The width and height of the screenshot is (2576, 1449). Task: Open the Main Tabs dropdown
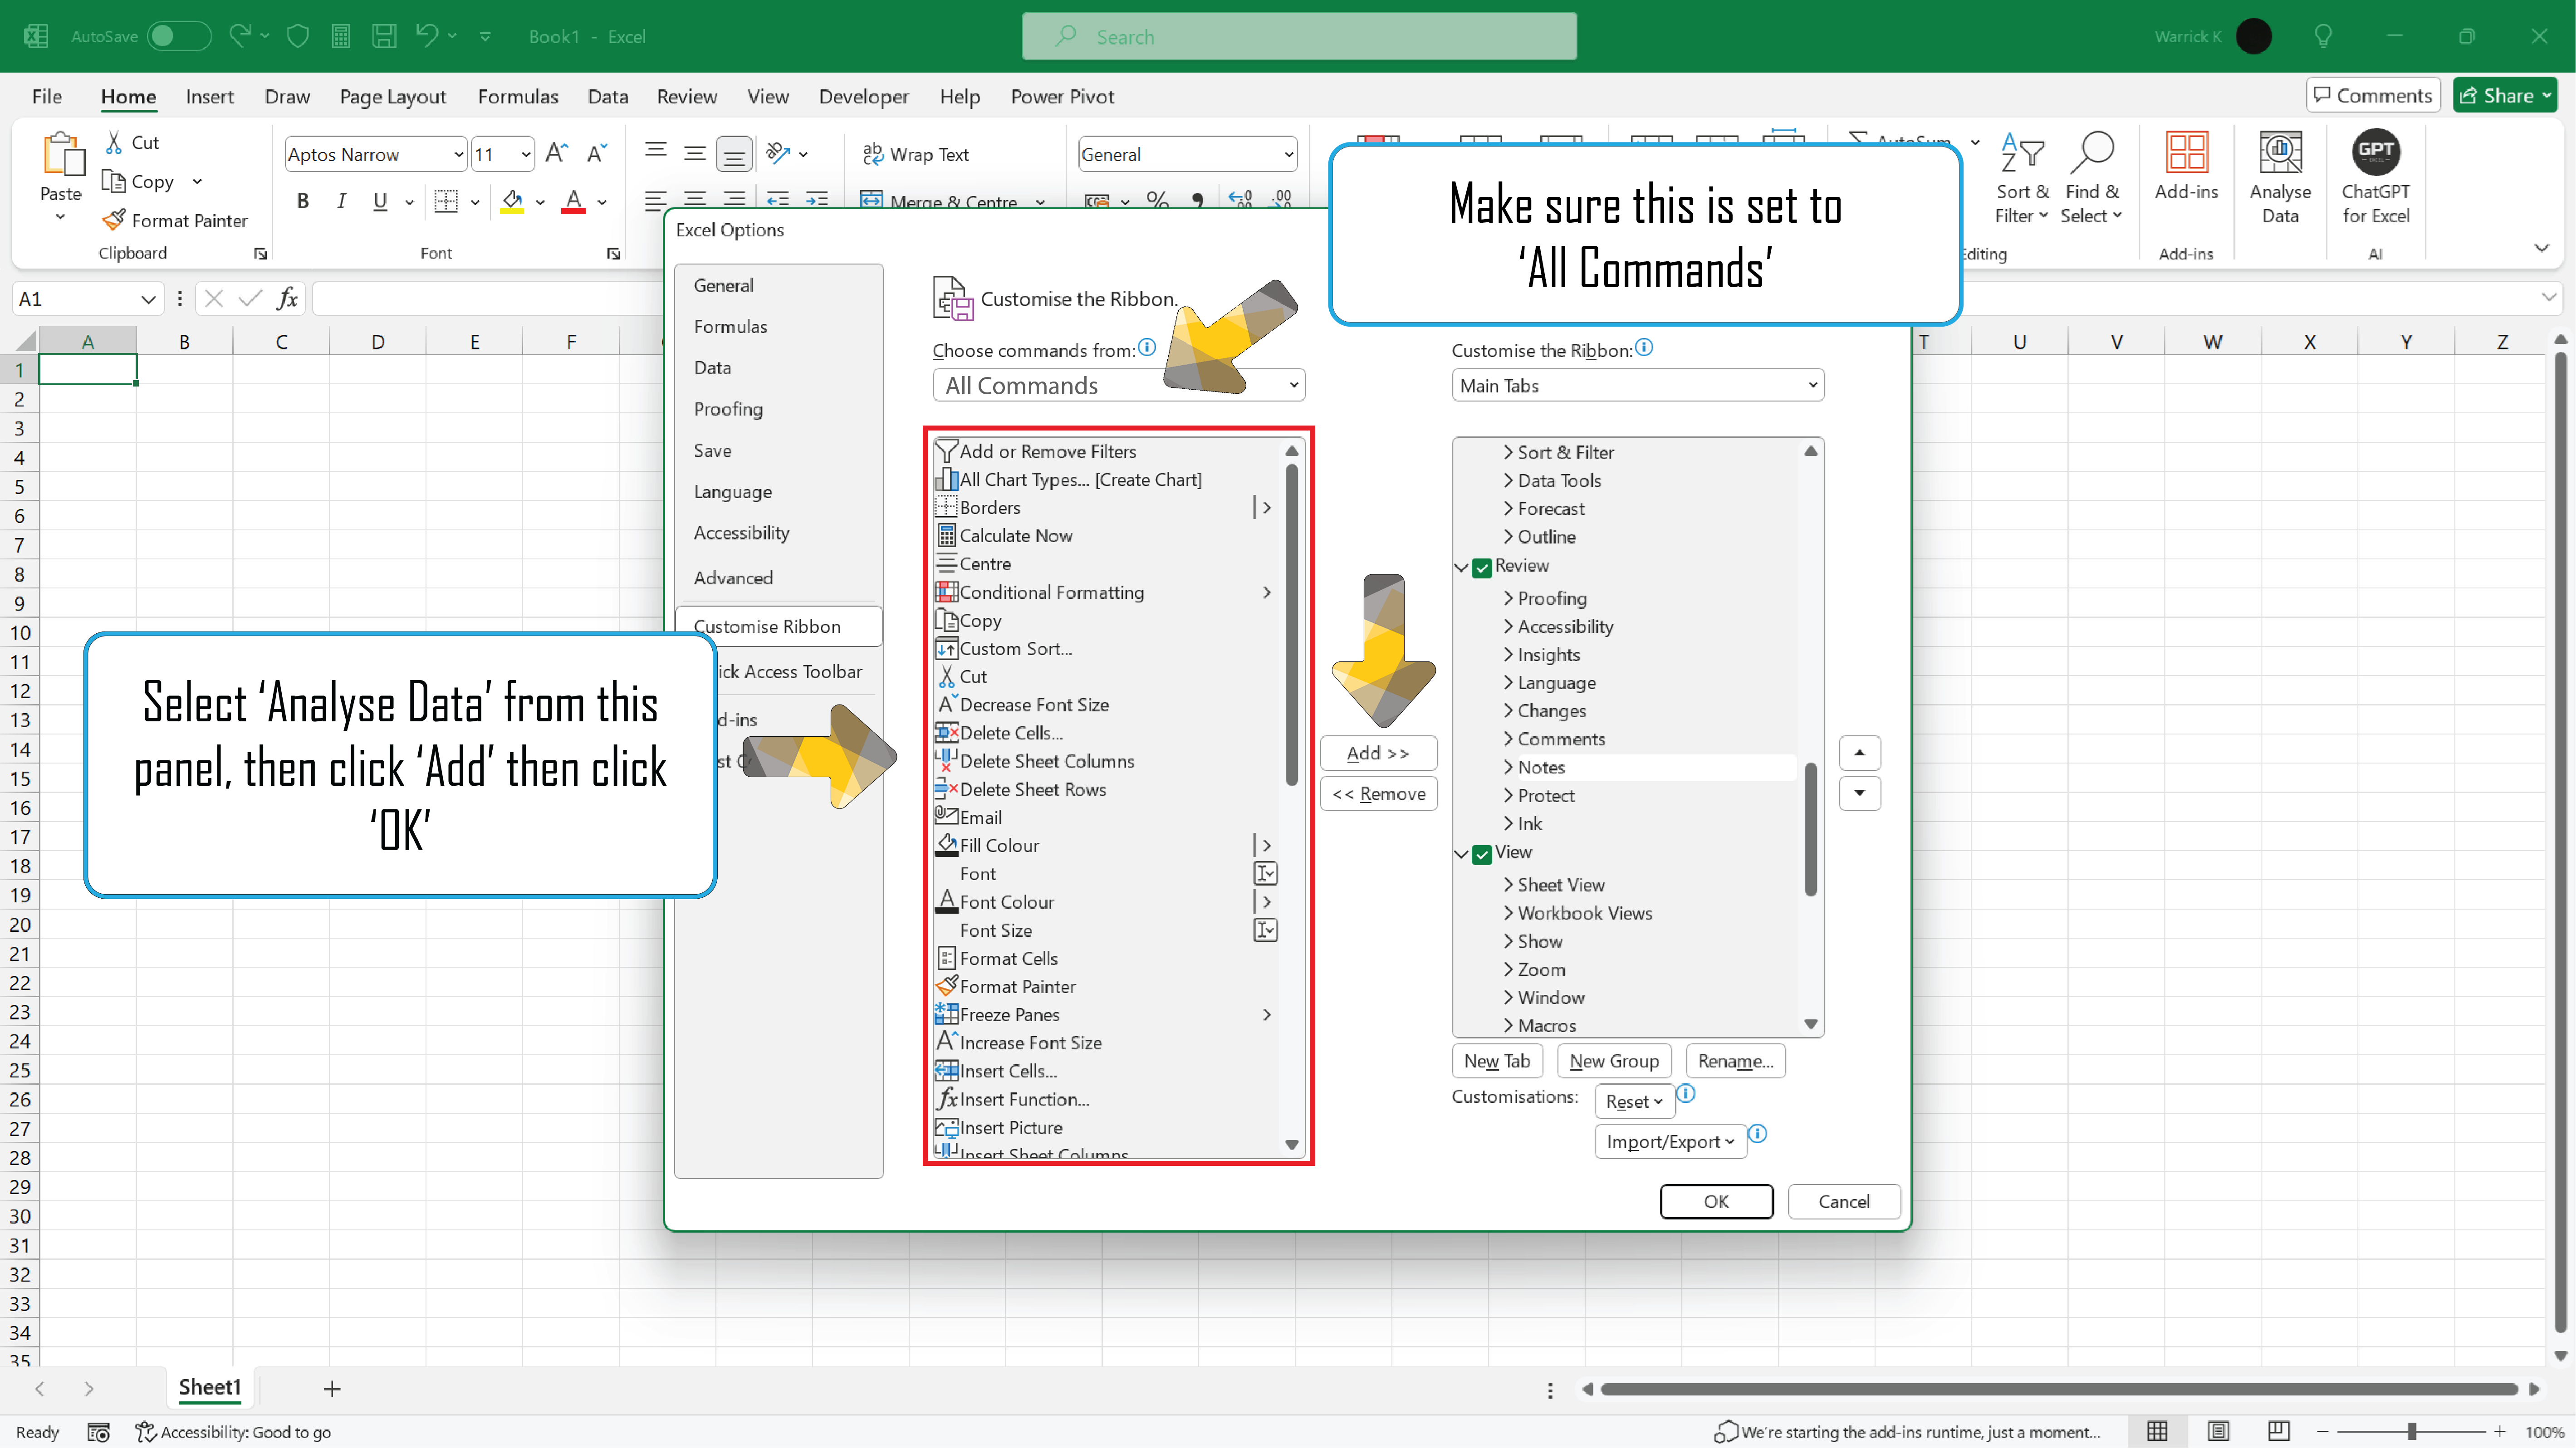(1637, 385)
